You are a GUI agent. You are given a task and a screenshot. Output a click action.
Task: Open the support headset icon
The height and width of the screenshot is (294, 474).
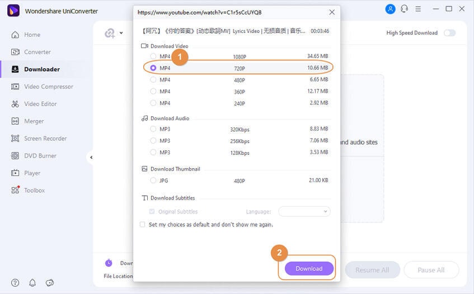pos(404,9)
